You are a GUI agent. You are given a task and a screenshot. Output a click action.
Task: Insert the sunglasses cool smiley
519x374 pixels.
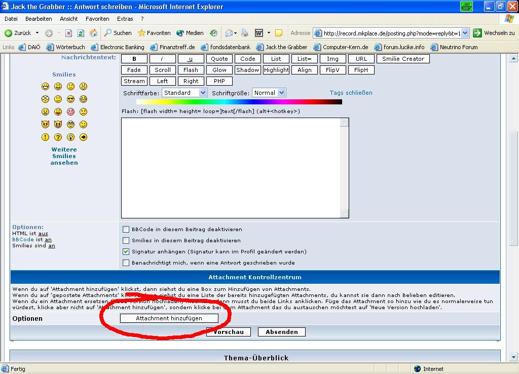[x=70, y=99]
